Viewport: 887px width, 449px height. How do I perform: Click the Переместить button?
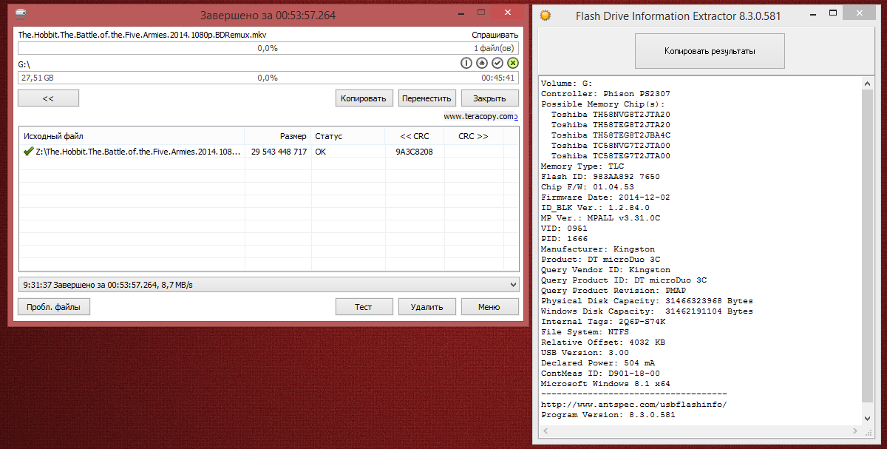click(426, 98)
